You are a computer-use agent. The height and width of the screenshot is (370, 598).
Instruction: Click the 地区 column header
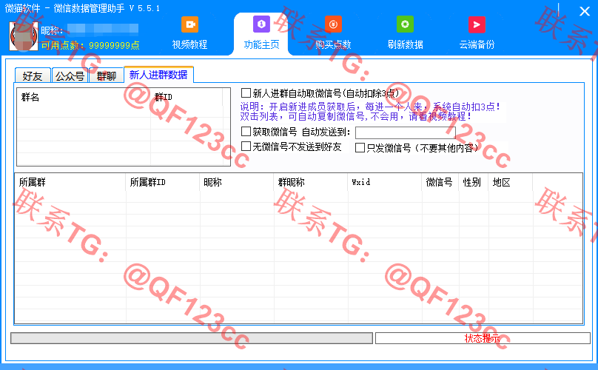point(510,182)
